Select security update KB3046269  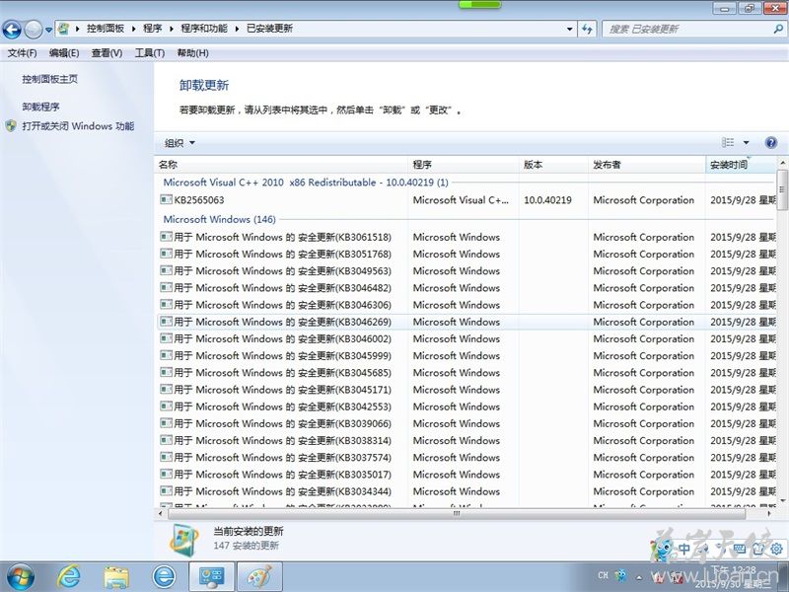click(x=466, y=322)
